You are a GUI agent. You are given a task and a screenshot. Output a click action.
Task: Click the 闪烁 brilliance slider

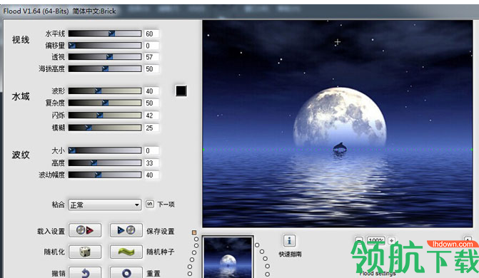(x=105, y=115)
